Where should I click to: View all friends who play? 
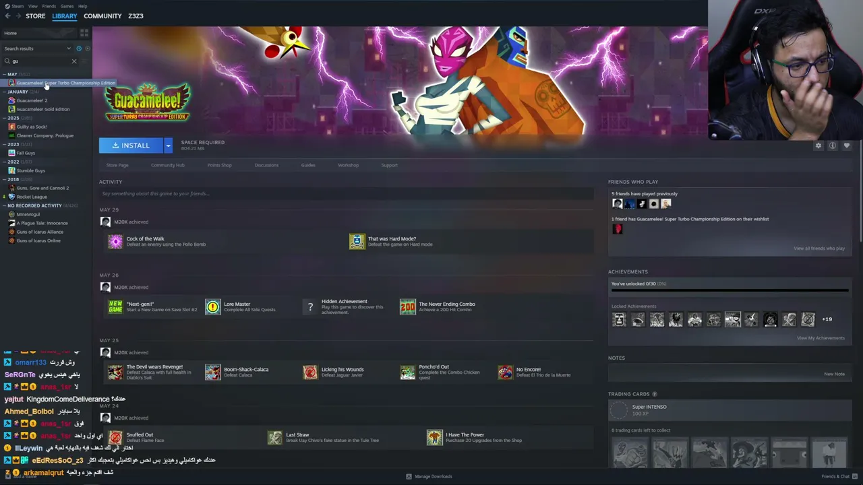tap(819, 249)
